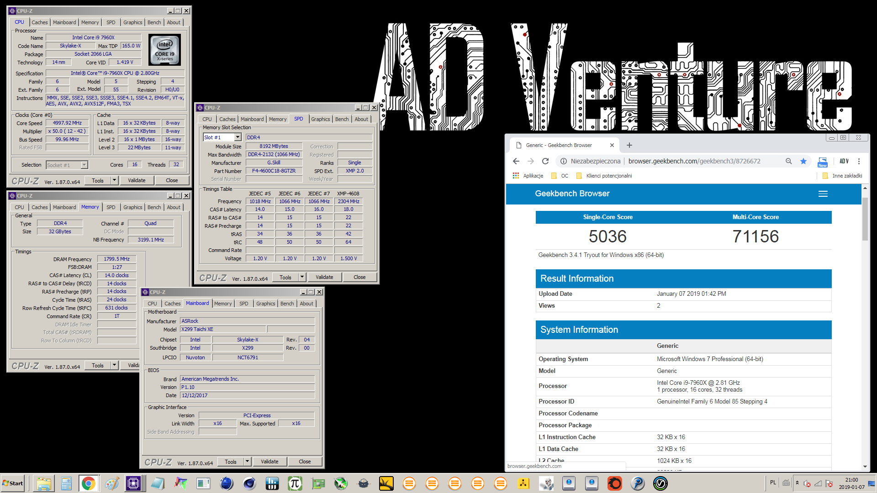Launch the red Corona swirl taskbar icon
Image resolution: width=877 pixels, height=493 pixels.
[x=615, y=483]
